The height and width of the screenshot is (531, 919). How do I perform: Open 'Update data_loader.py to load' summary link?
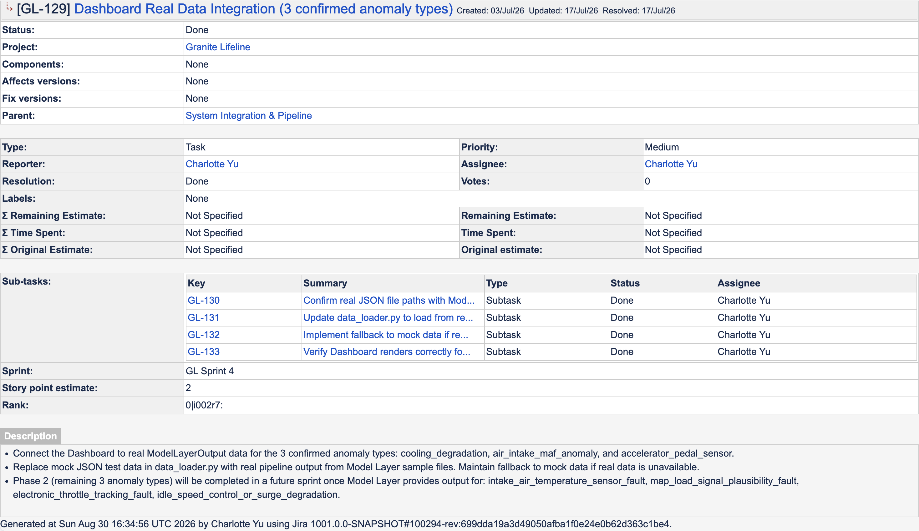(x=388, y=318)
